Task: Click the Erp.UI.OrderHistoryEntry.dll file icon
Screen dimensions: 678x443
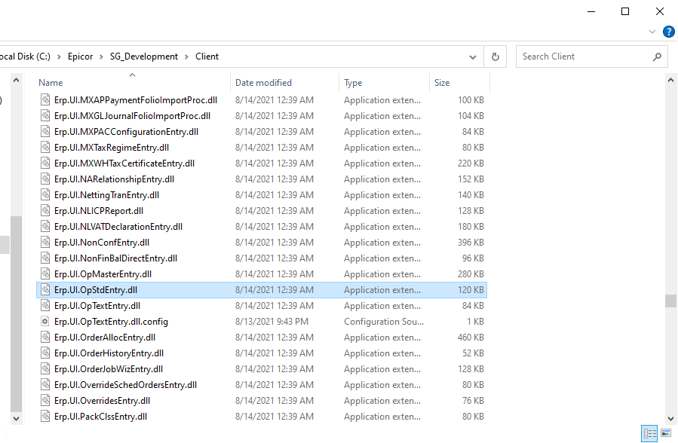Action: (x=45, y=353)
